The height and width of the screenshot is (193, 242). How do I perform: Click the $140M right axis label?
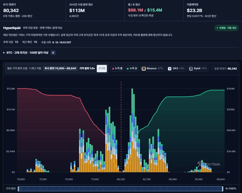click(230, 89)
